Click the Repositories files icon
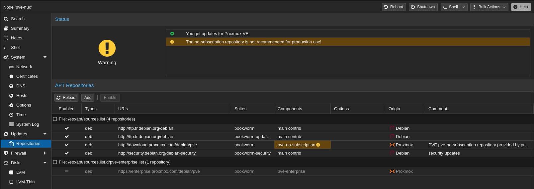Screen dimensions: 534x189 11,144
